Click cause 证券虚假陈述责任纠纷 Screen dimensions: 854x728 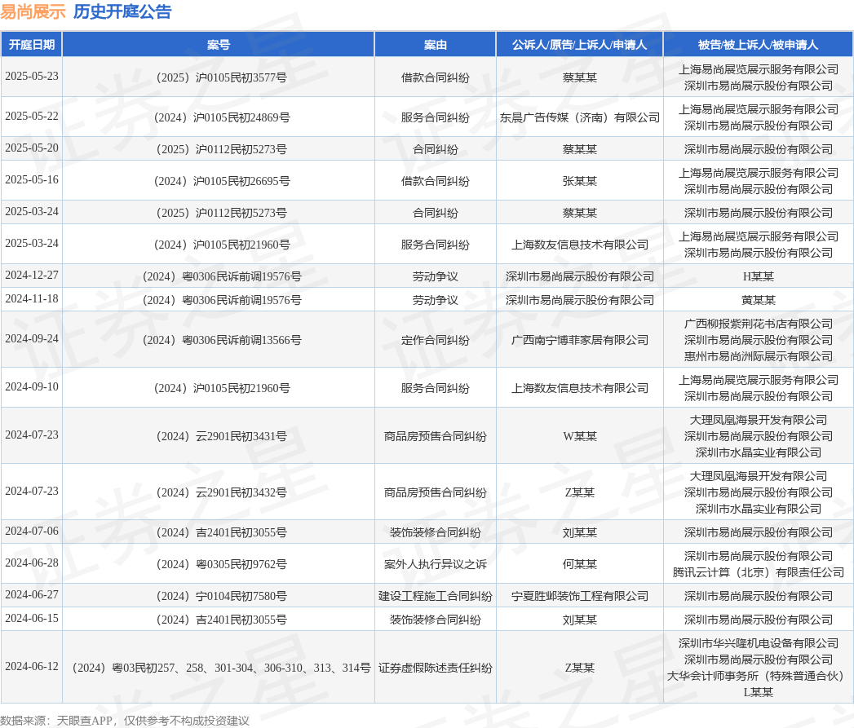pos(436,668)
